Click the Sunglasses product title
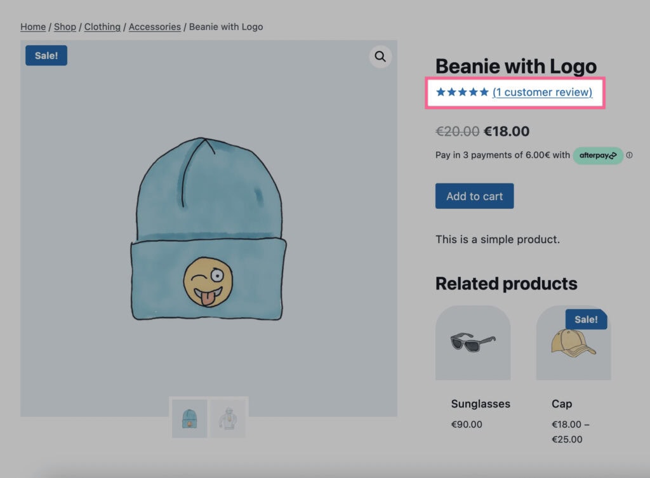The width and height of the screenshot is (650, 478). tap(481, 404)
